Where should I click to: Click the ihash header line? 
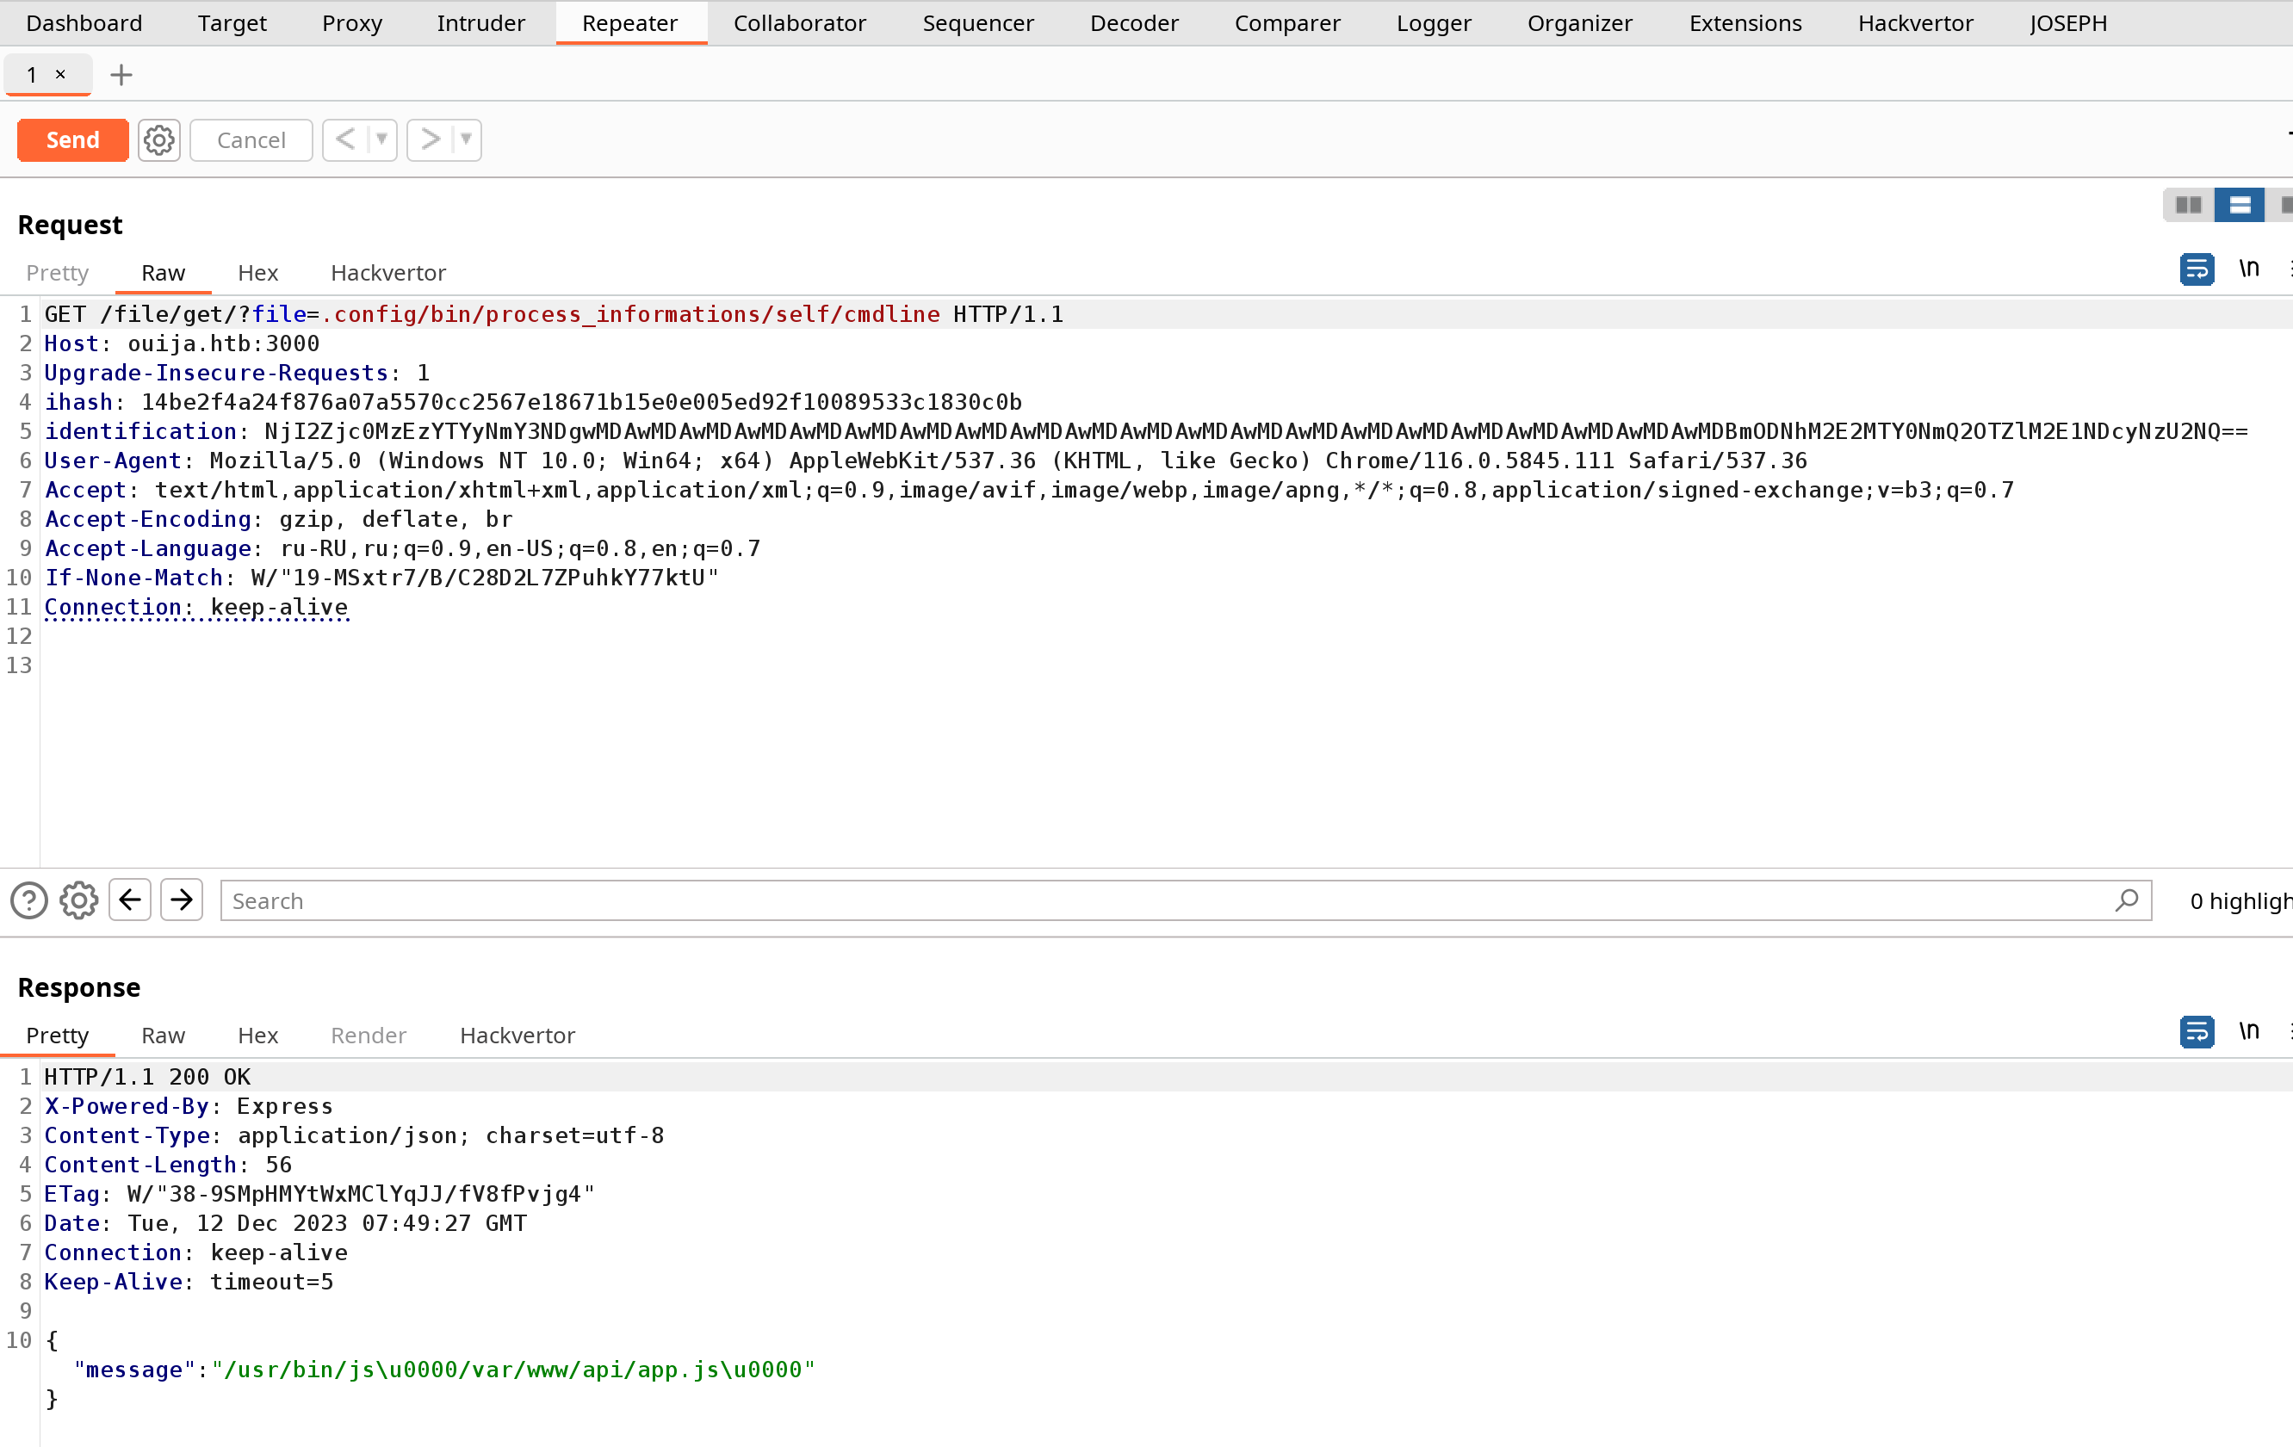533,403
